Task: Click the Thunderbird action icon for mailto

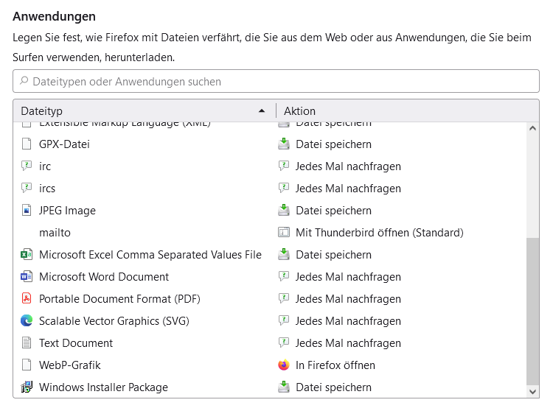Action: point(284,233)
